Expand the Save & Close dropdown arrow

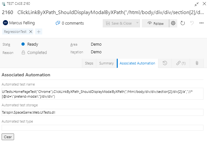(137, 23)
